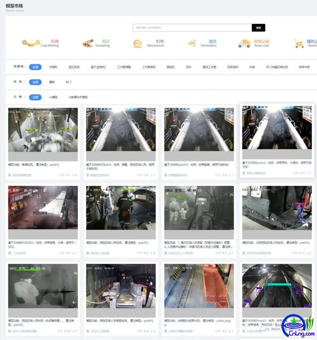
Task: Select the 掘进机 scene filter
Action: 171,67
